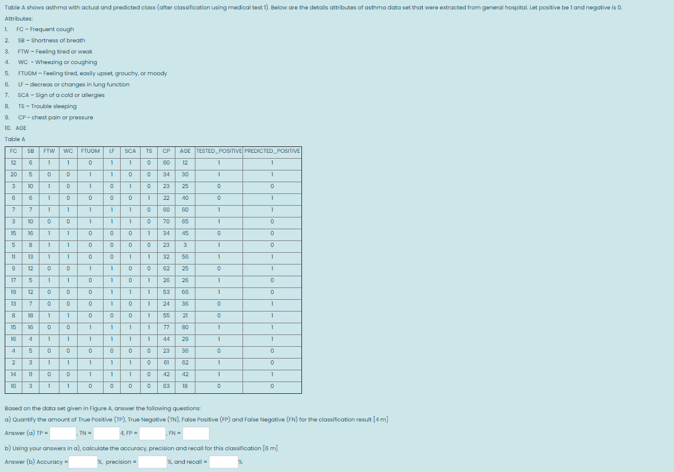Screen dimensions: 674x472
Task: Click the TP answer input field
Action: [x=62, y=433]
